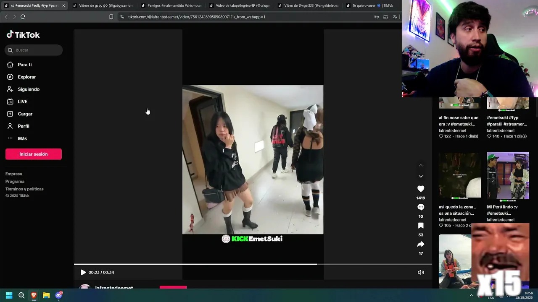Open comments with speech bubble icon
The image size is (538, 302).
coord(421,207)
